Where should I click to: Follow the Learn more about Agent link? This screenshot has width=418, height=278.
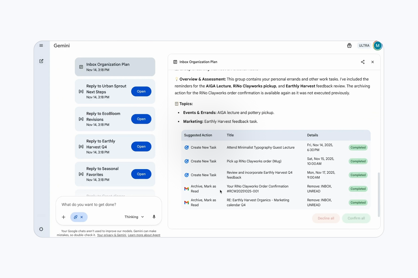[x=144, y=235]
